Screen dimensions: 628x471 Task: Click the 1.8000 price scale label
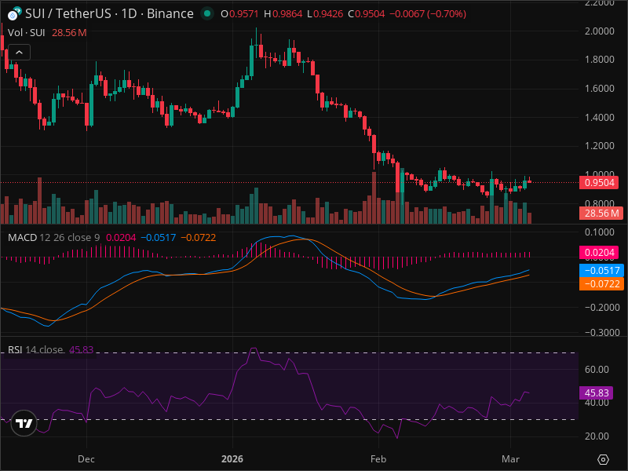(x=599, y=60)
